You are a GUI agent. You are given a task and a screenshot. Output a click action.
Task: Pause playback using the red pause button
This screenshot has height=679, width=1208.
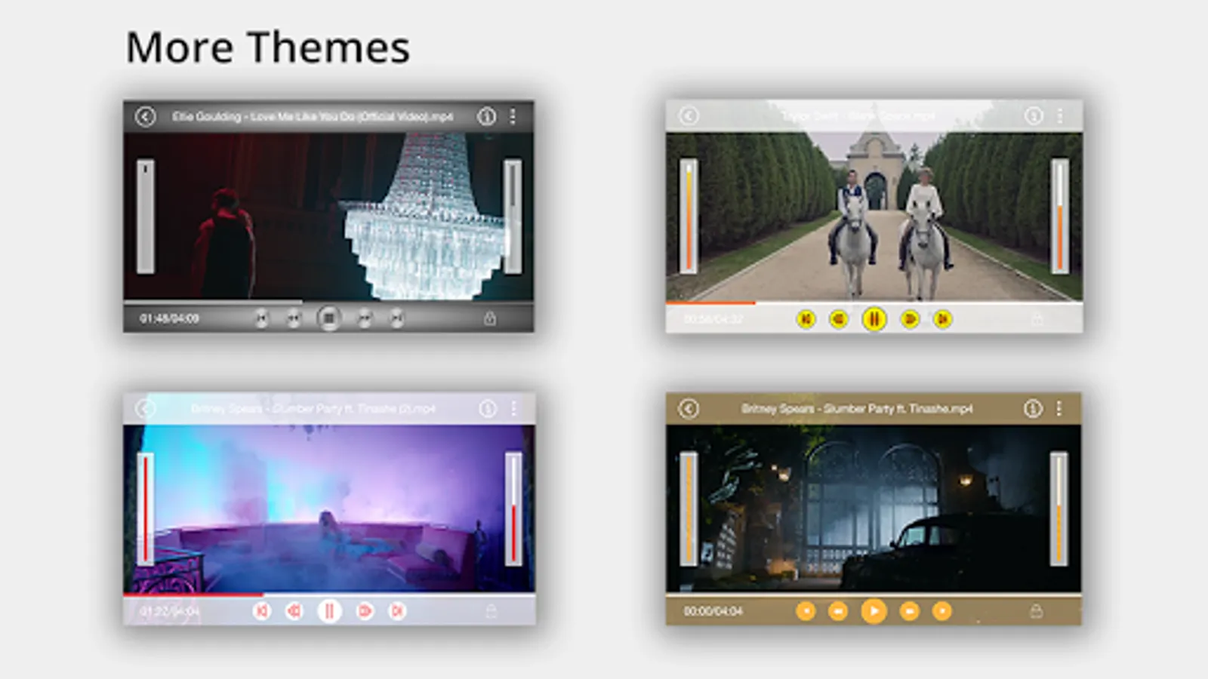329,610
